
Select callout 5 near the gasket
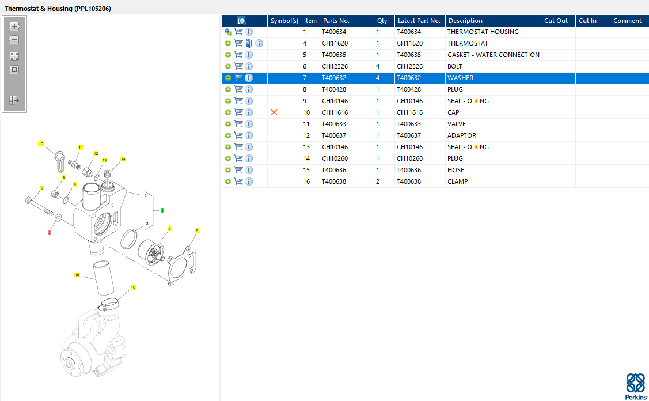pos(197,230)
